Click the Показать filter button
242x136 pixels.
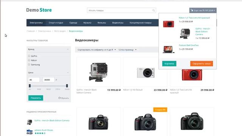tap(36, 98)
